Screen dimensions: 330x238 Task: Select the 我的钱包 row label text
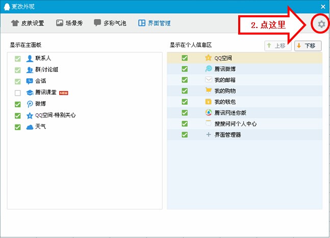[225, 102]
